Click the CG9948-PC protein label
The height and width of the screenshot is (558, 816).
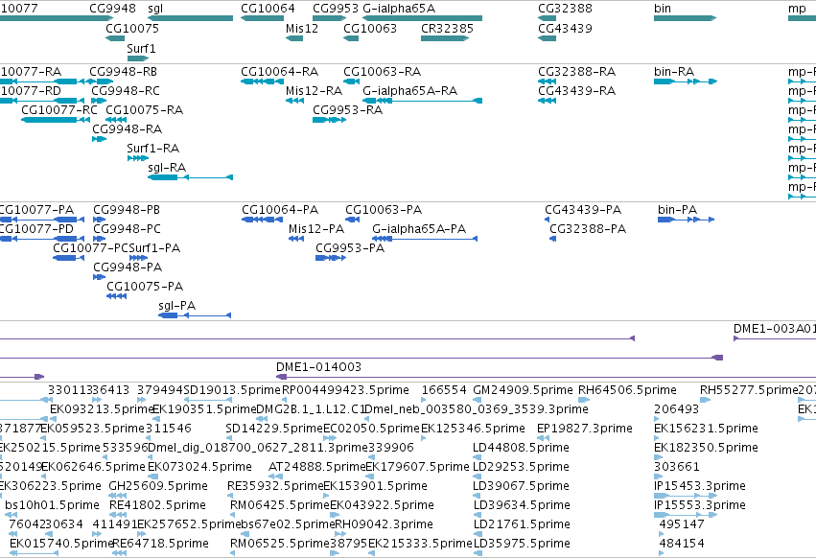click(x=127, y=229)
